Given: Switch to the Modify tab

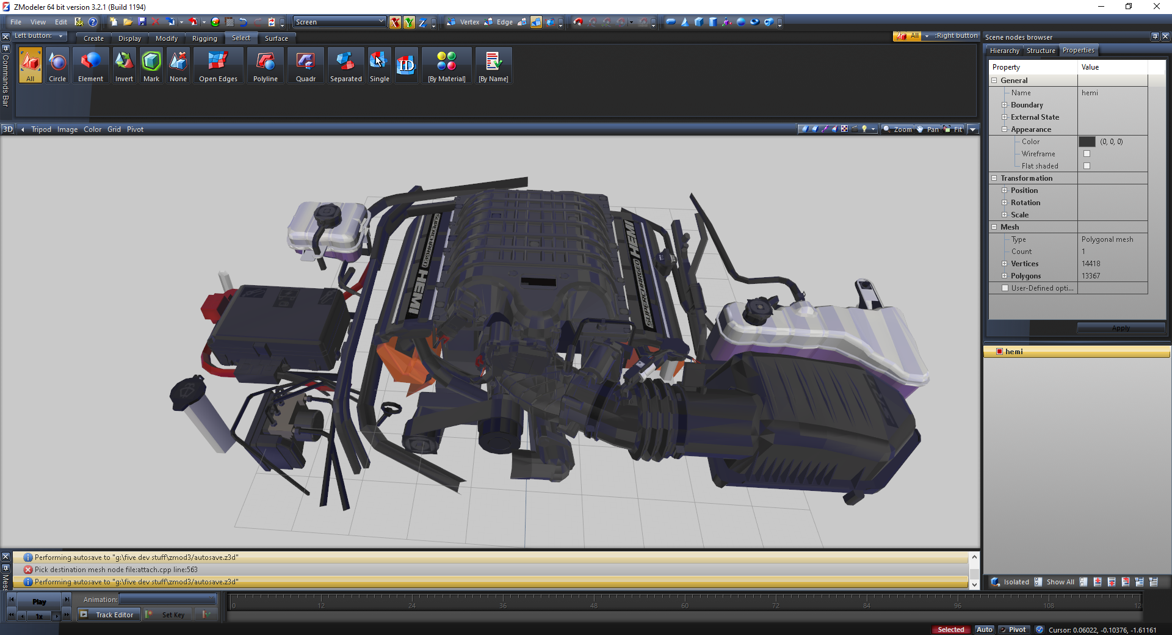Looking at the screenshot, I should coord(166,38).
